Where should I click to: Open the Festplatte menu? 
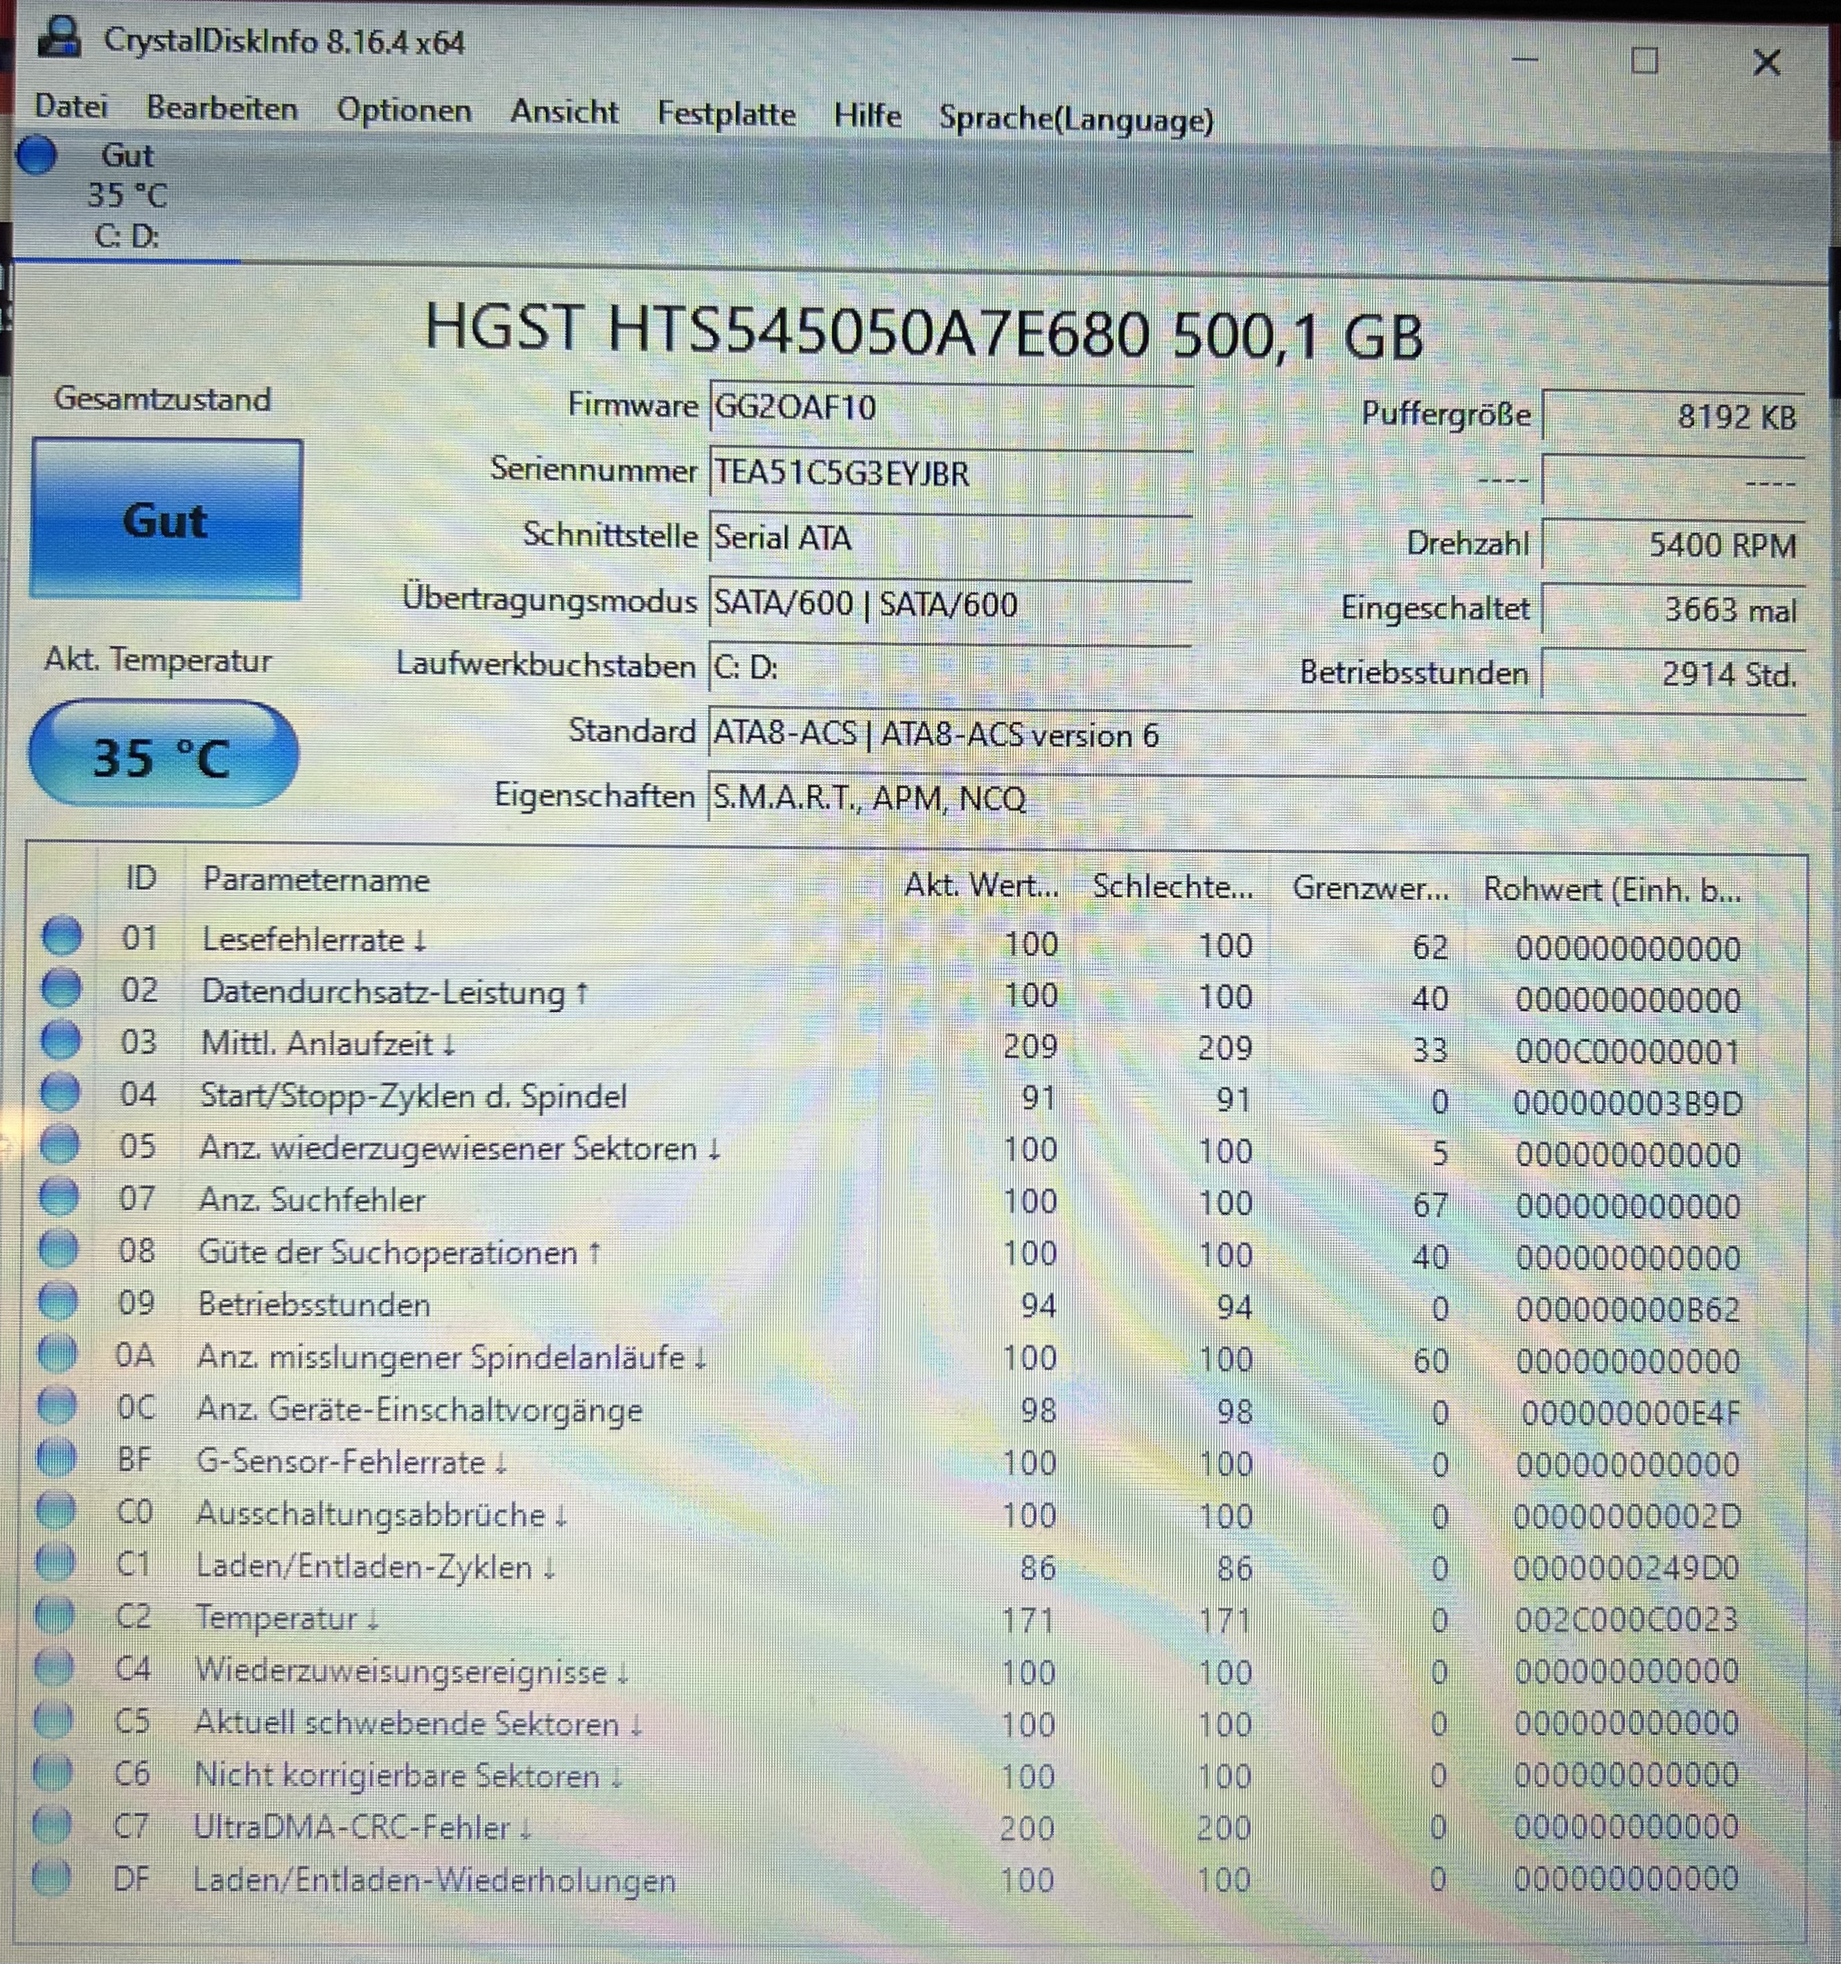pos(726,114)
